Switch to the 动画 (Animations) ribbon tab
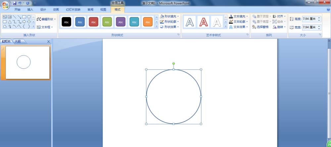 56,10
